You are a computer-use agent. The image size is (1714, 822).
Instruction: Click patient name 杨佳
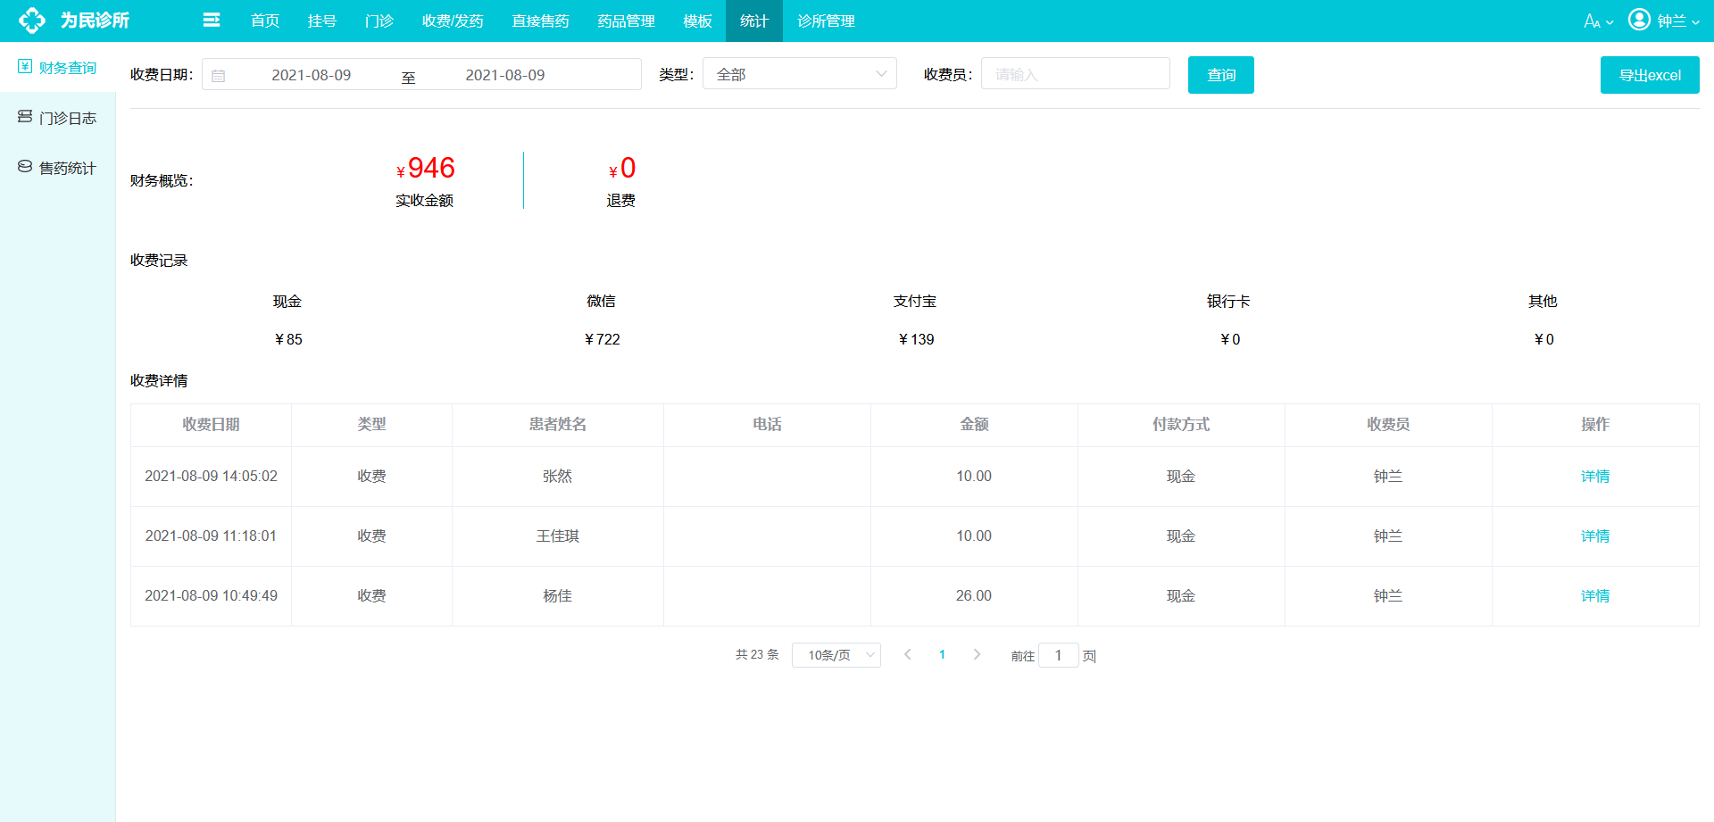[x=558, y=596]
